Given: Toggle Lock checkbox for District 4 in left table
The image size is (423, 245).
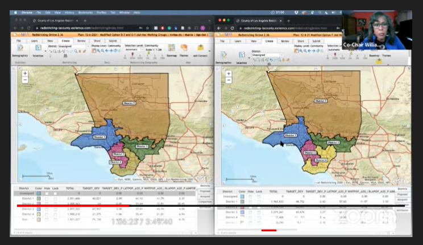Looking at the screenshot, I should 55,214.
